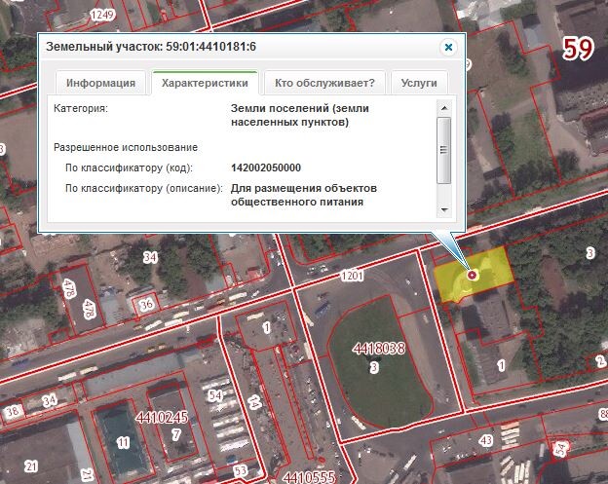
Task: Click the По классификатору (код) label
Action: pyautogui.click(x=129, y=168)
